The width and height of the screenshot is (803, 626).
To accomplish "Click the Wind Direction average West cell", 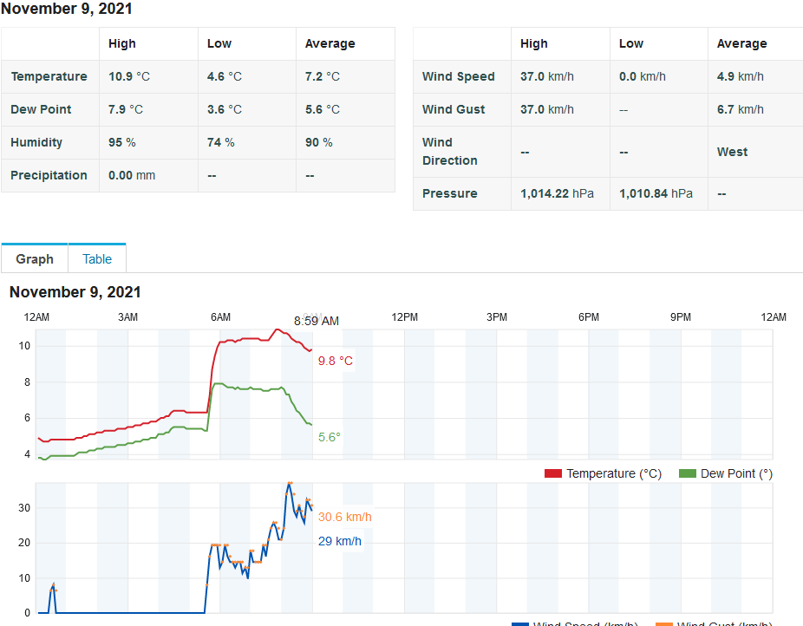I will click(x=732, y=152).
